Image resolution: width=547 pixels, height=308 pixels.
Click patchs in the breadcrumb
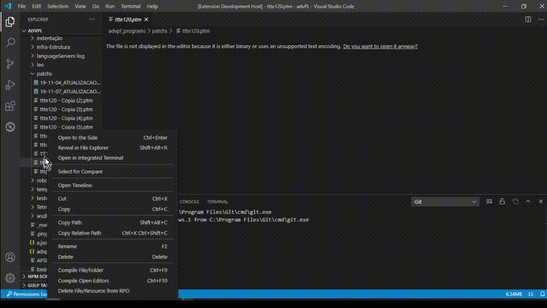pyautogui.click(x=159, y=30)
